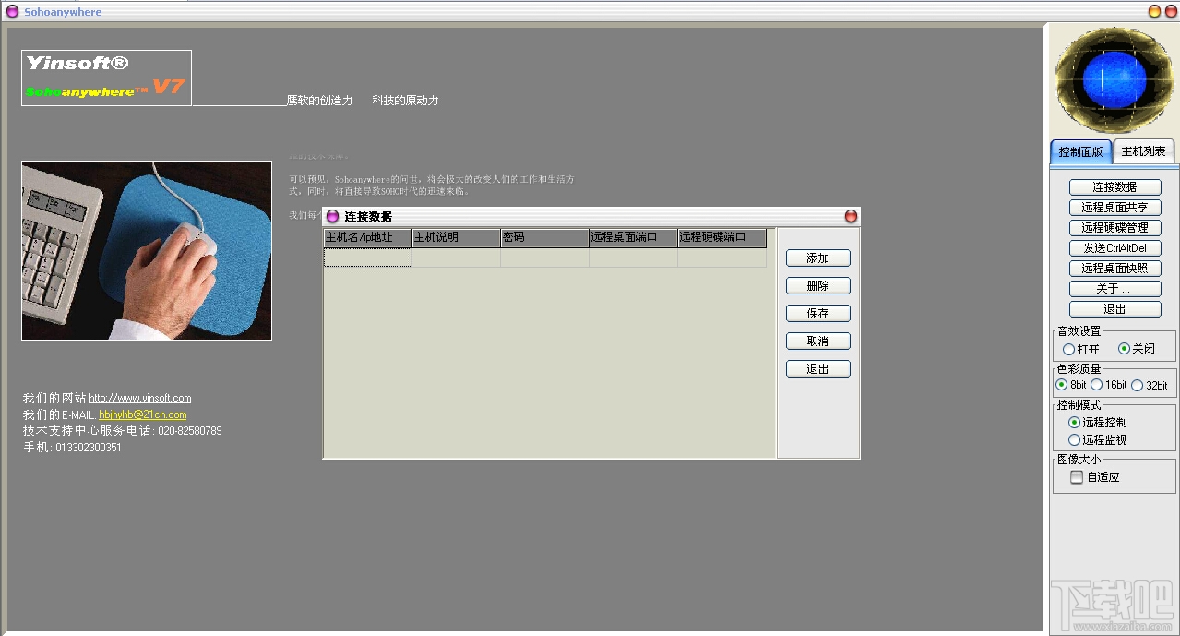
Task: Click the 主机名/ip地址 input cell
Action: (366, 257)
